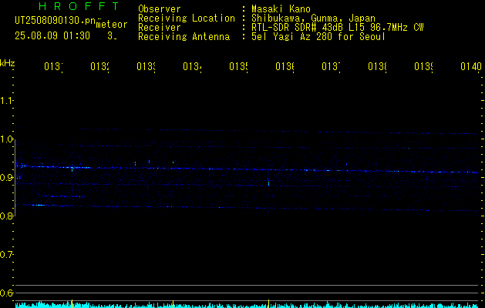Click antenna text 5el Yagi Az 280

(293, 37)
